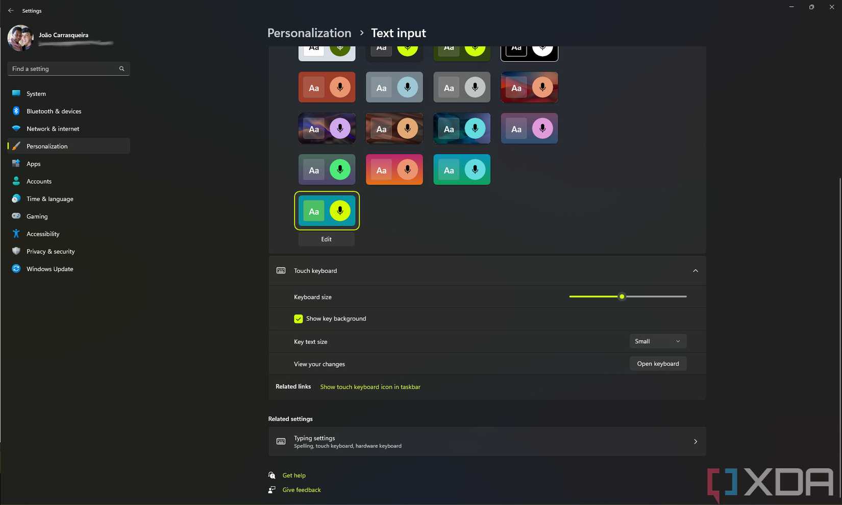Viewport: 842px width, 505px height.
Task: Open the Get help link
Action: click(294, 475)
